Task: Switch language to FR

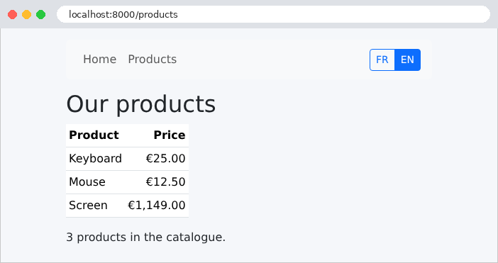Action: tap(382, 60)
